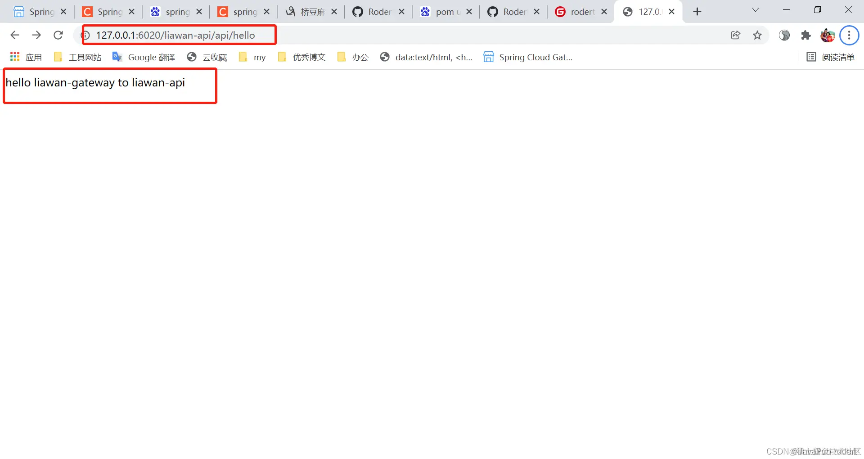View site information icon in address bar

[x=86, y=35]
